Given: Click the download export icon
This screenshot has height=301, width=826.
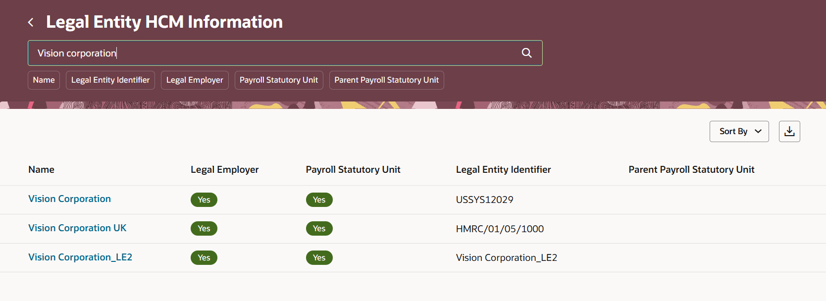Looking at the screenshot, I should pos(789,131).
